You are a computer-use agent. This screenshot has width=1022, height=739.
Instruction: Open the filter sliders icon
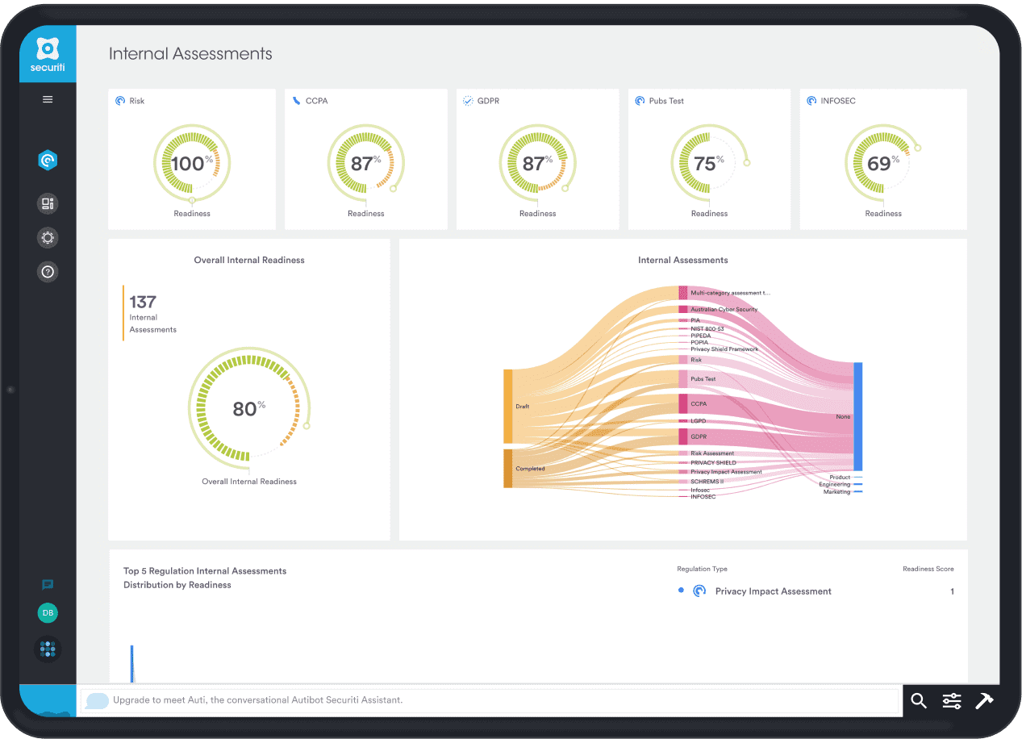pyautogui.click(x=952, y=700)
